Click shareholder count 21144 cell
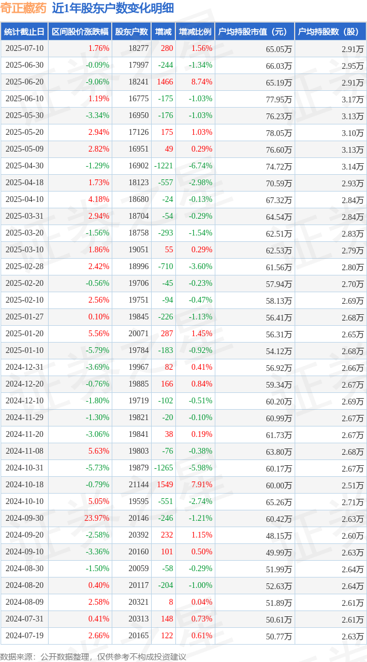367x662 pixels. click(x=131, y=485)
